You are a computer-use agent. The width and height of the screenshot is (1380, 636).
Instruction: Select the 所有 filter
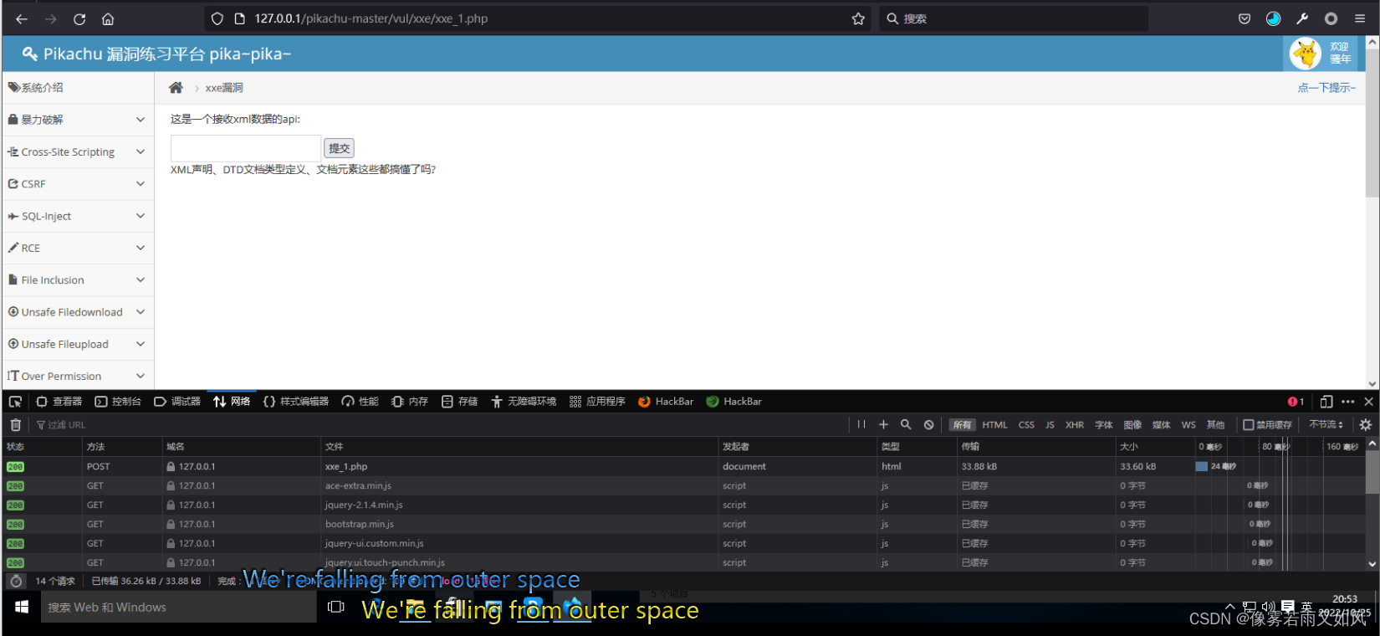(x=962, y=425)
